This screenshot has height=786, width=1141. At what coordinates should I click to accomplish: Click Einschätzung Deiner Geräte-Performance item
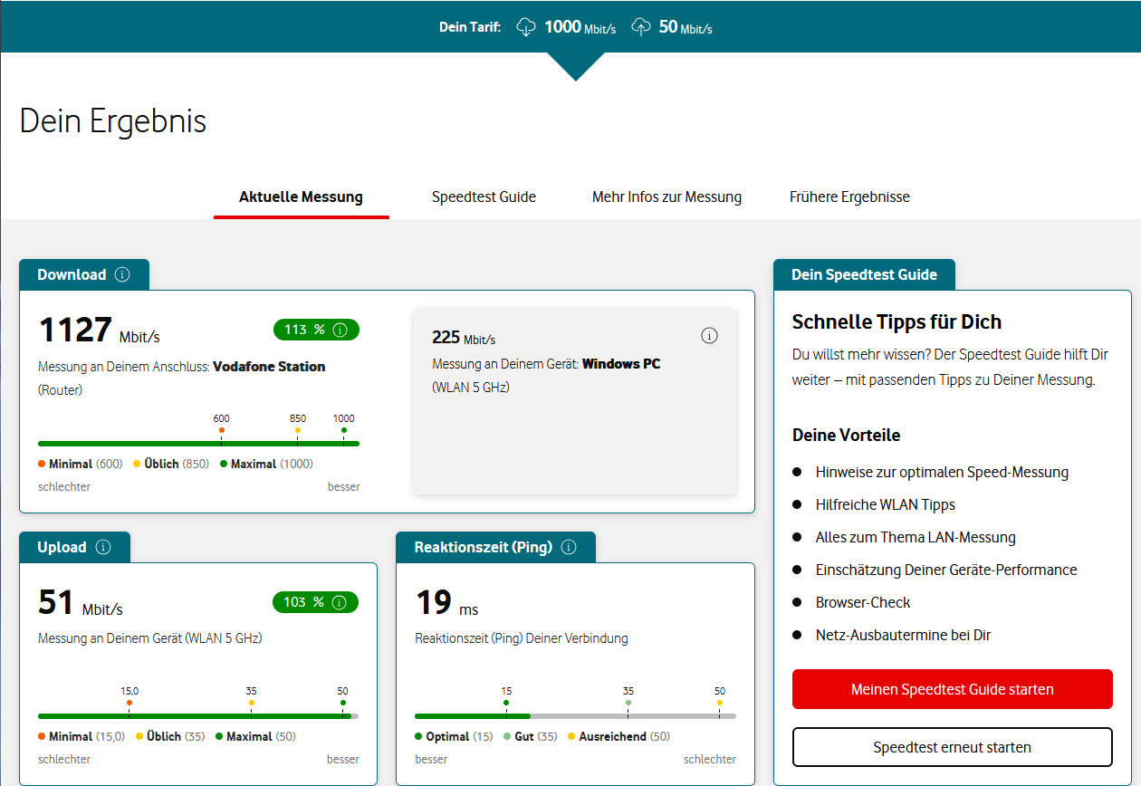point(946,570)
